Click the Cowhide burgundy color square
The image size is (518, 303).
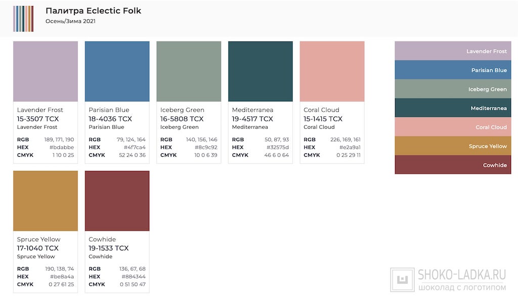pyautogui.click(x=117, y=201)
